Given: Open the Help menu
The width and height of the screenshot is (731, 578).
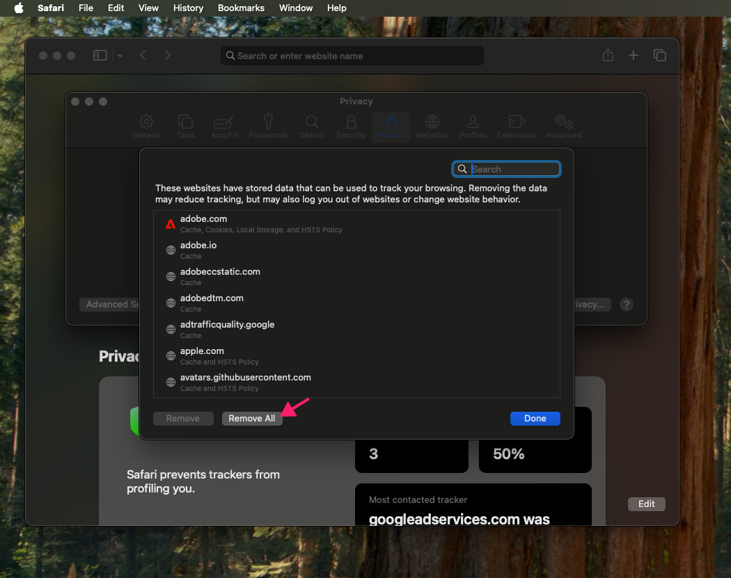Looking at the screenshot, I should pos(336,8).
